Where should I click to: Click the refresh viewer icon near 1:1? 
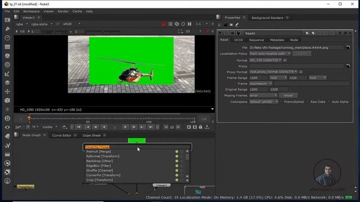coord(177,24)
